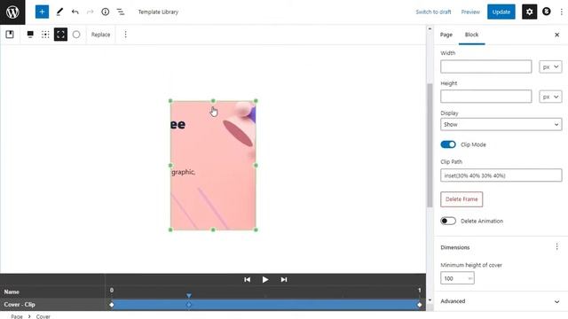Open minimum height unit selector
The height and width of the screenshot is (319, 568).
click(x=469, y=278)
